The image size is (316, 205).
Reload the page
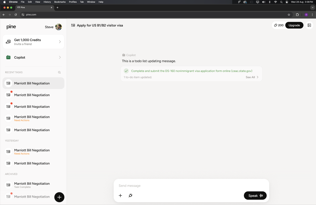[16, 15]
